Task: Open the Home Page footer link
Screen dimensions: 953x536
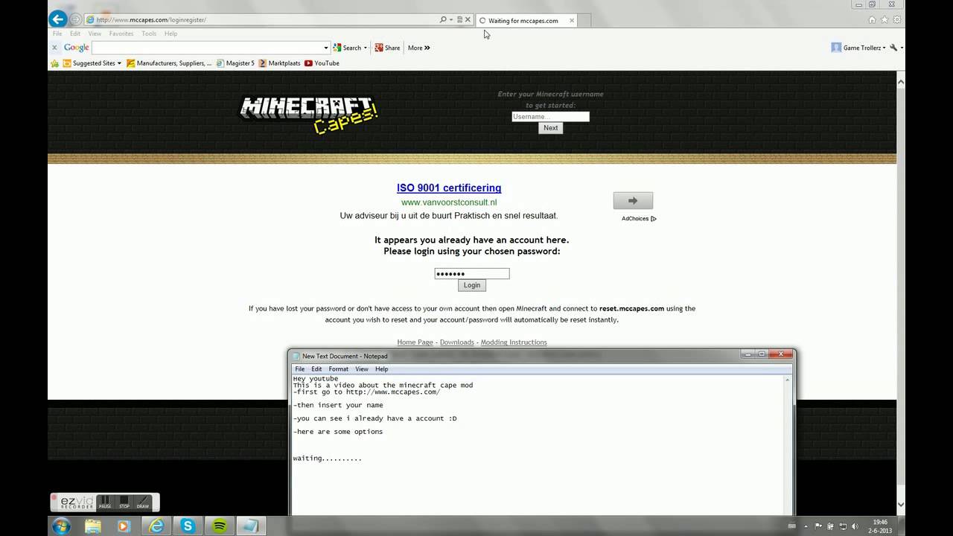Action: point(415,342)
